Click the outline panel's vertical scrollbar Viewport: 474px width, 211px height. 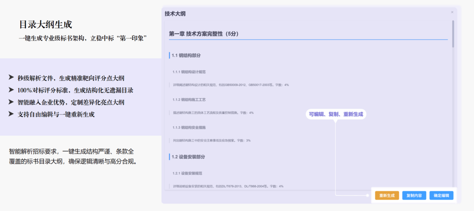click(453, 35)
